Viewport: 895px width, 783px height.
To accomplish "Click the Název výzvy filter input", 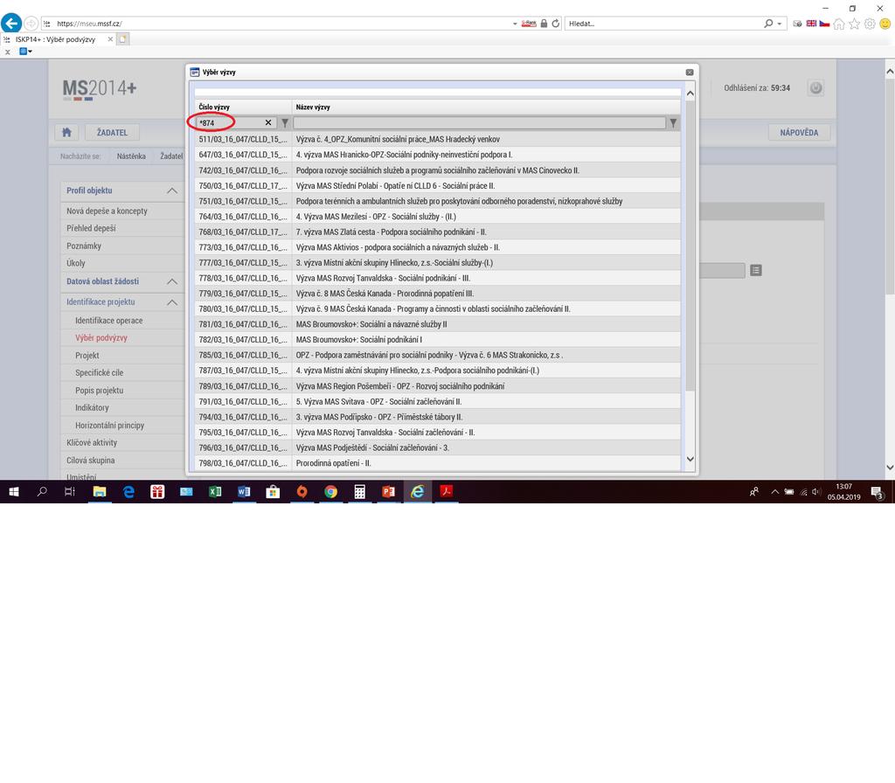I will click(x=480, y=122).
